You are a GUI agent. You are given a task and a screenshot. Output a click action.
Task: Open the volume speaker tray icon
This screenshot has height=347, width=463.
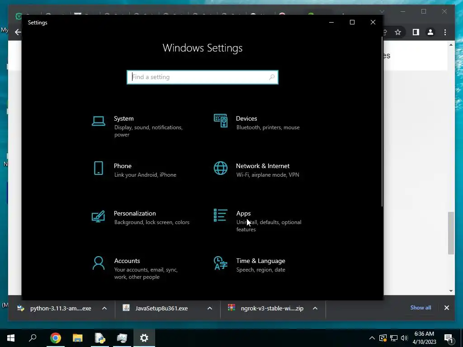tap(405, 338)
